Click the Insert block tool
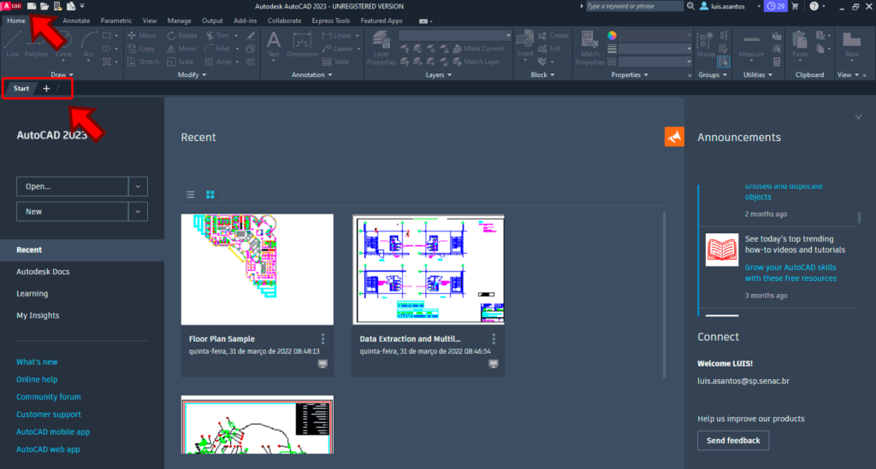The width and height of the screenshot is (876, 469). [524, 44]
